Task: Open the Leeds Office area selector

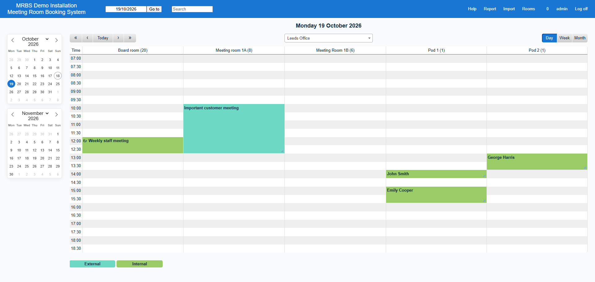Action: pyautogui.click(x=328, y=38)
